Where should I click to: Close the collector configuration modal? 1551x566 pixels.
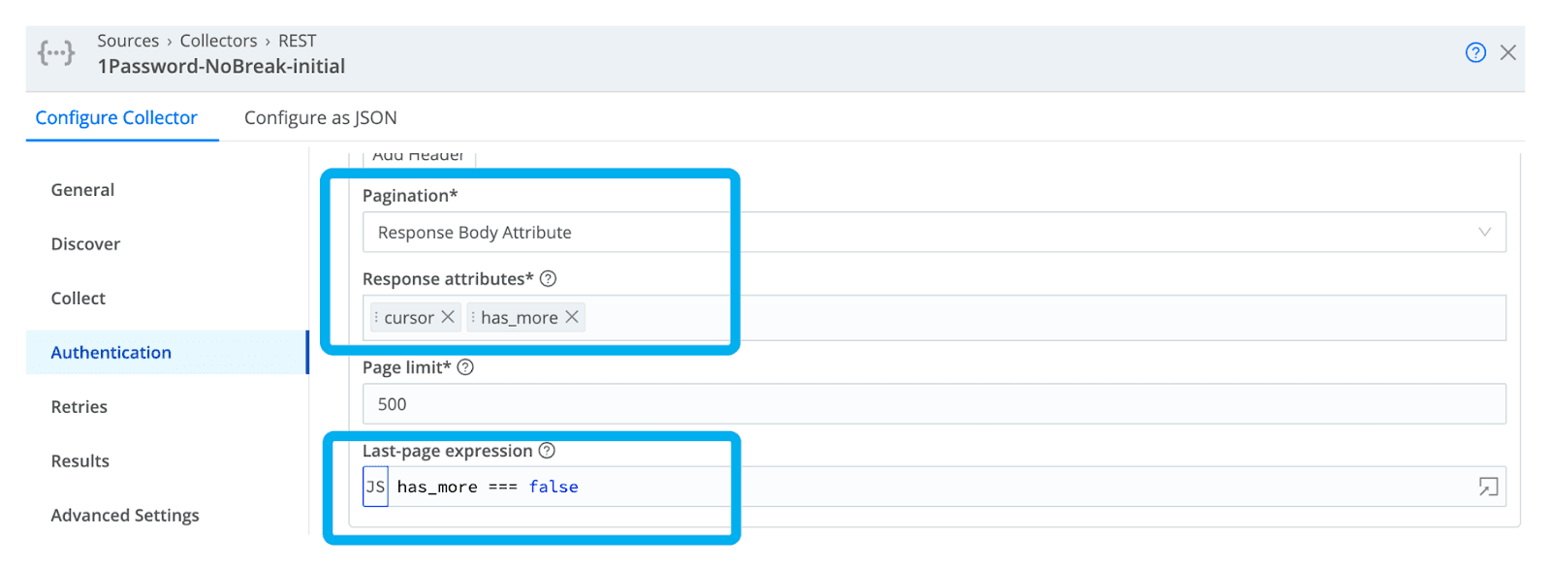(x=1507, y=52)
